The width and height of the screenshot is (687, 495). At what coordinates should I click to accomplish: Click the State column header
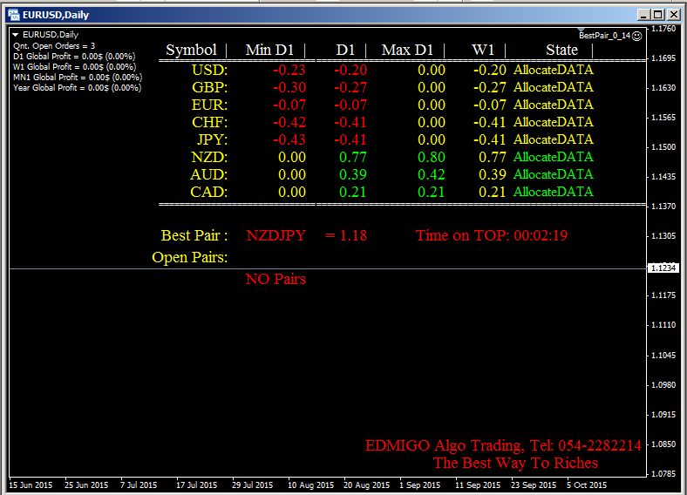click(x=561, y=50)
